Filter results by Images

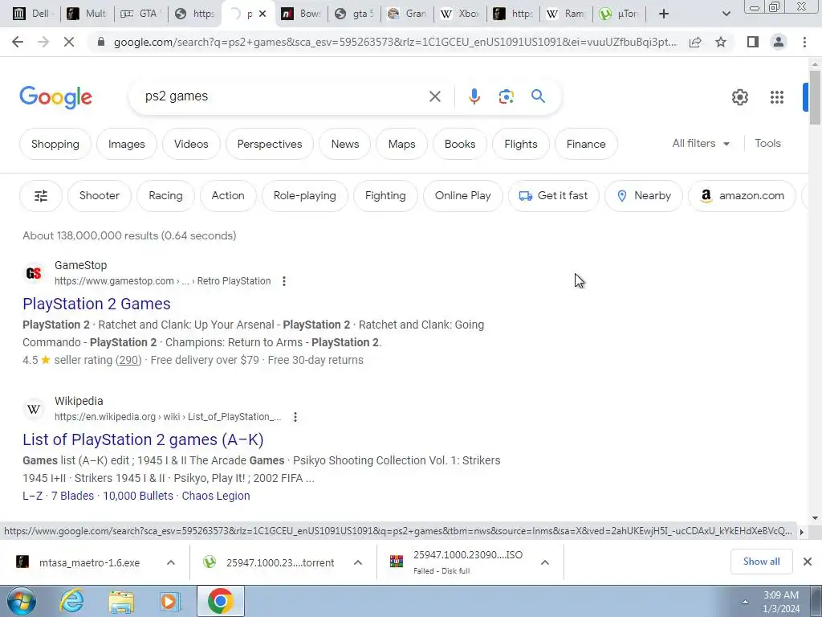[126, 144]
